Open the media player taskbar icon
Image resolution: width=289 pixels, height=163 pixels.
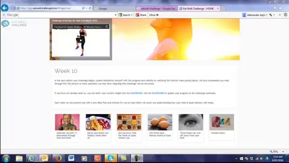tap(84, 158)
